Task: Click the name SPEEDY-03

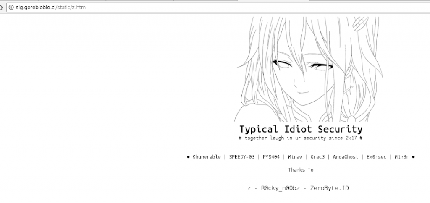Action: click(x=241, y=157)
